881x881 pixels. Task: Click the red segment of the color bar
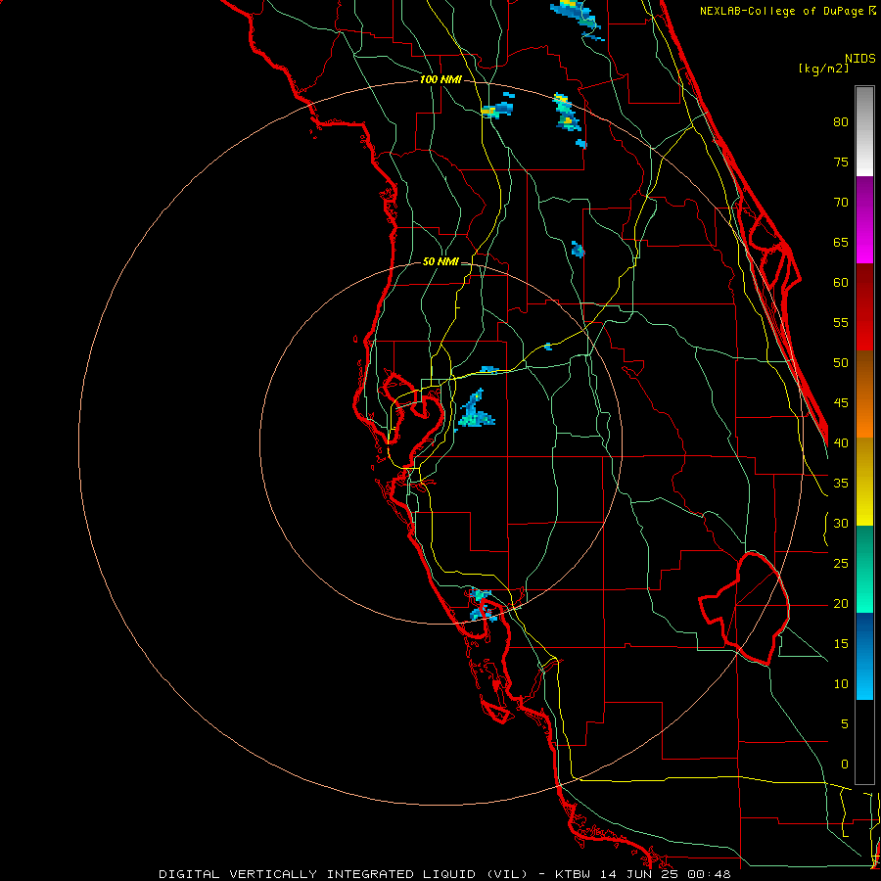[864, 306]
